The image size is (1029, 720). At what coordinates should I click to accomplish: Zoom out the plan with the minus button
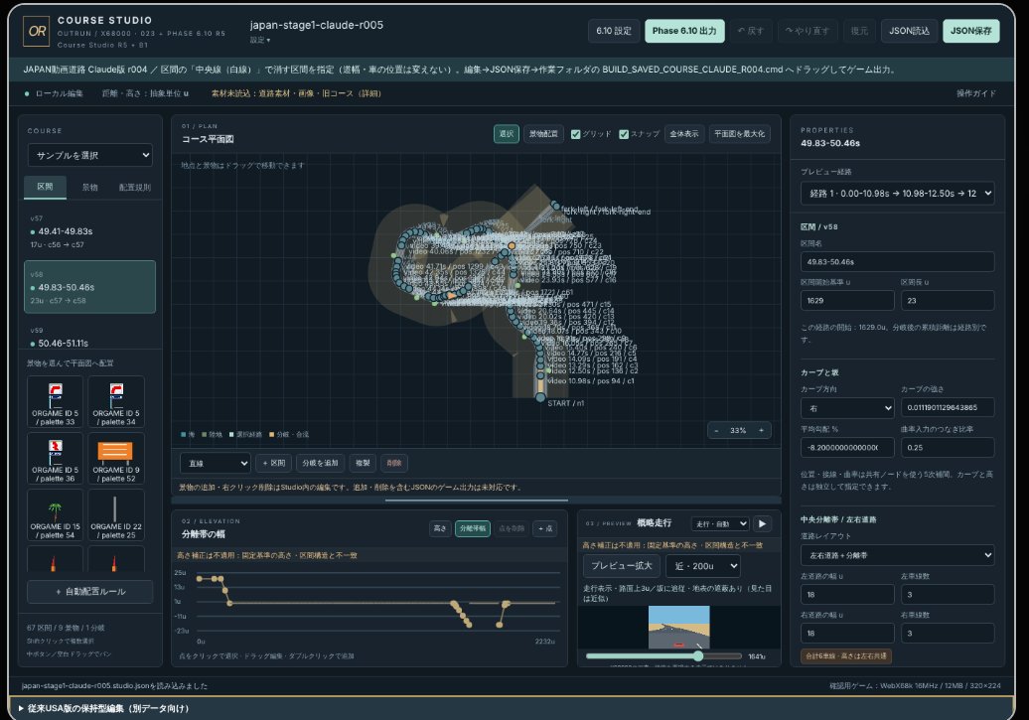tap(716, 431)
